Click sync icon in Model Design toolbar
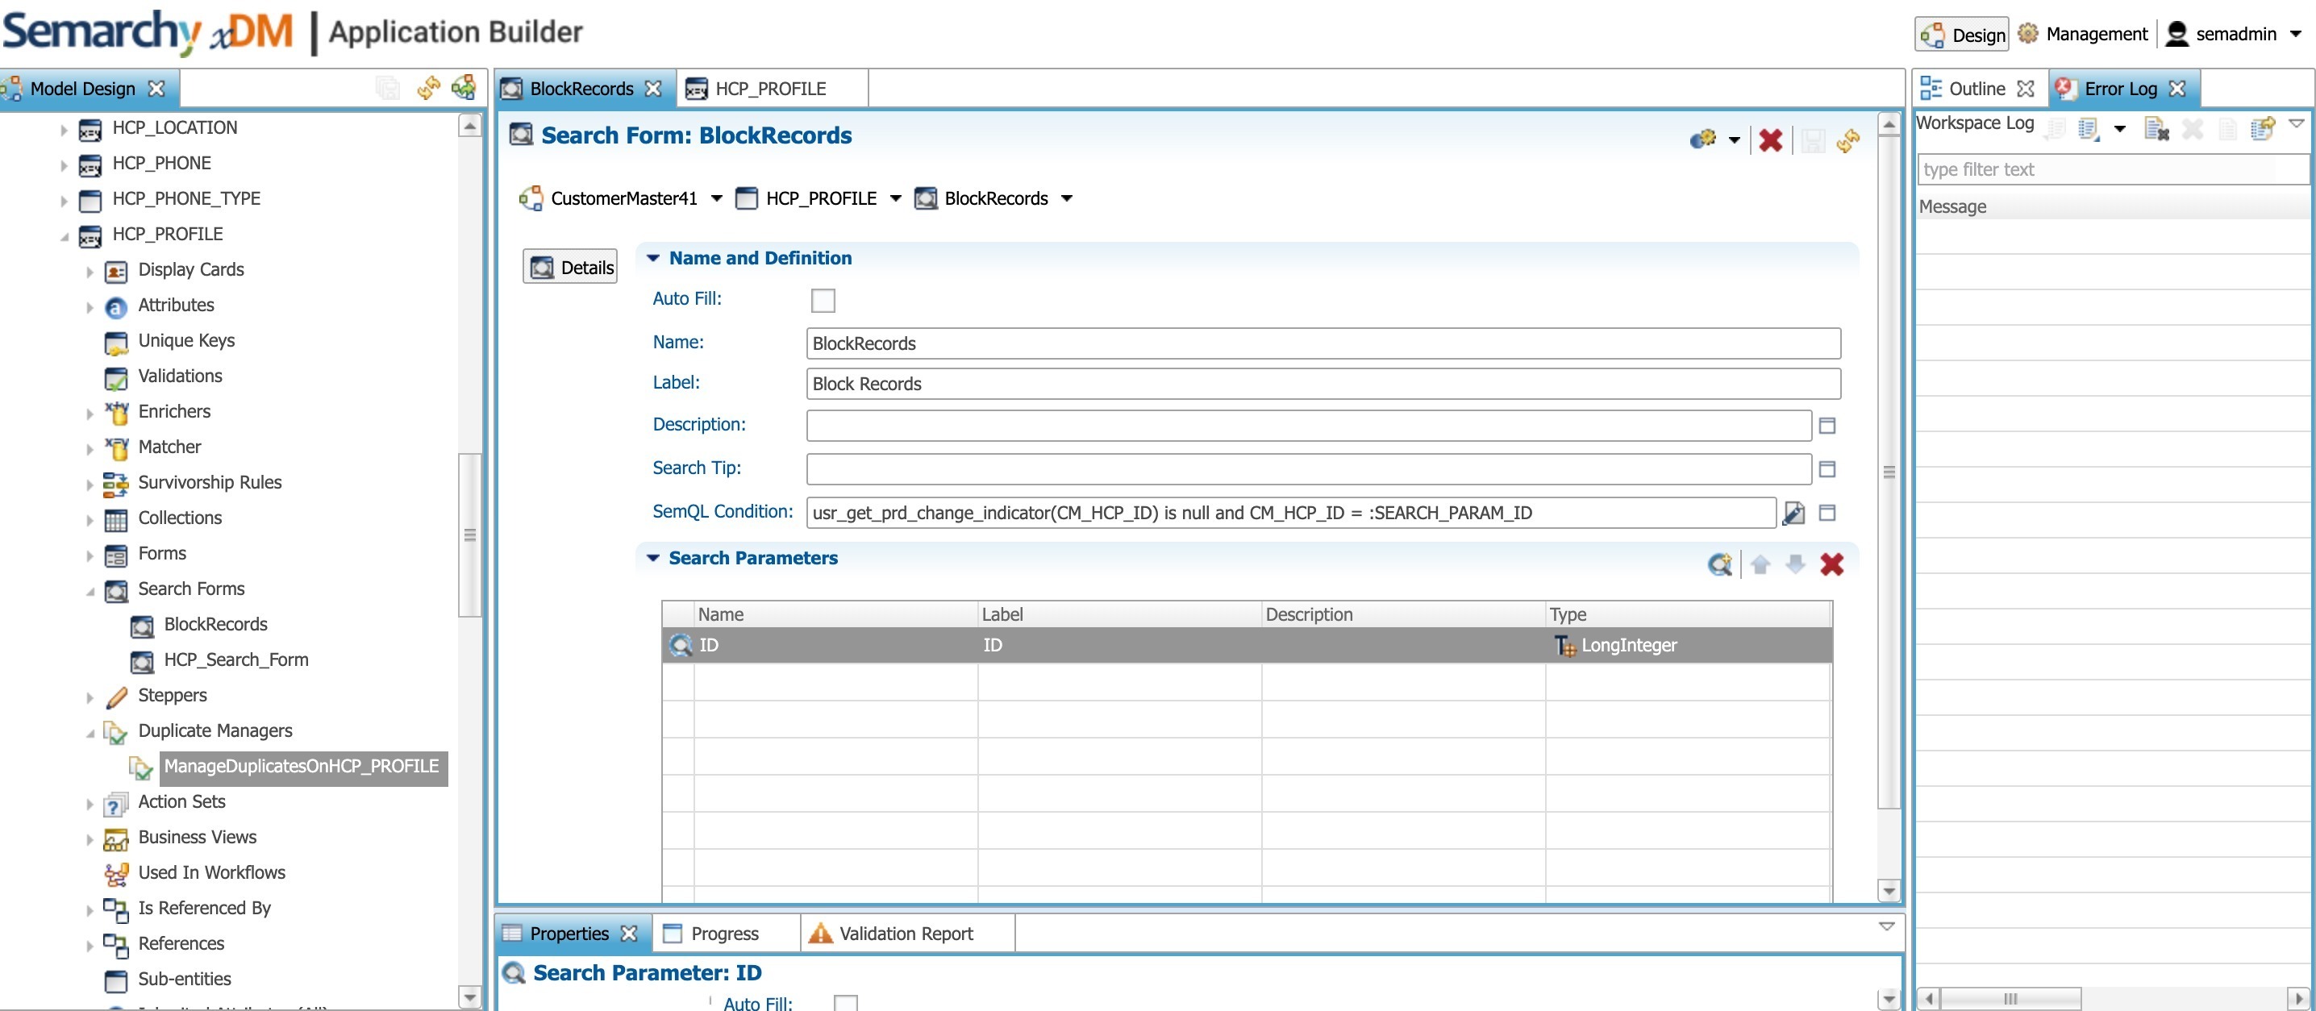Viewport: 2316px width, 1011px height. pos(428,88)
